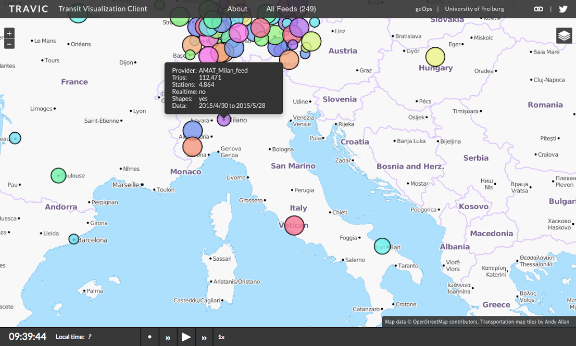Click the 1x speed indicator

(221, 337)
